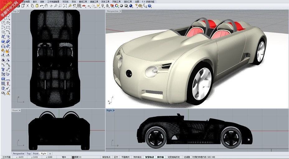The height and width of the screenshot is (159, 289).
Task: Click the Perspective viewport title label
Action: click(x=113, y=11)
